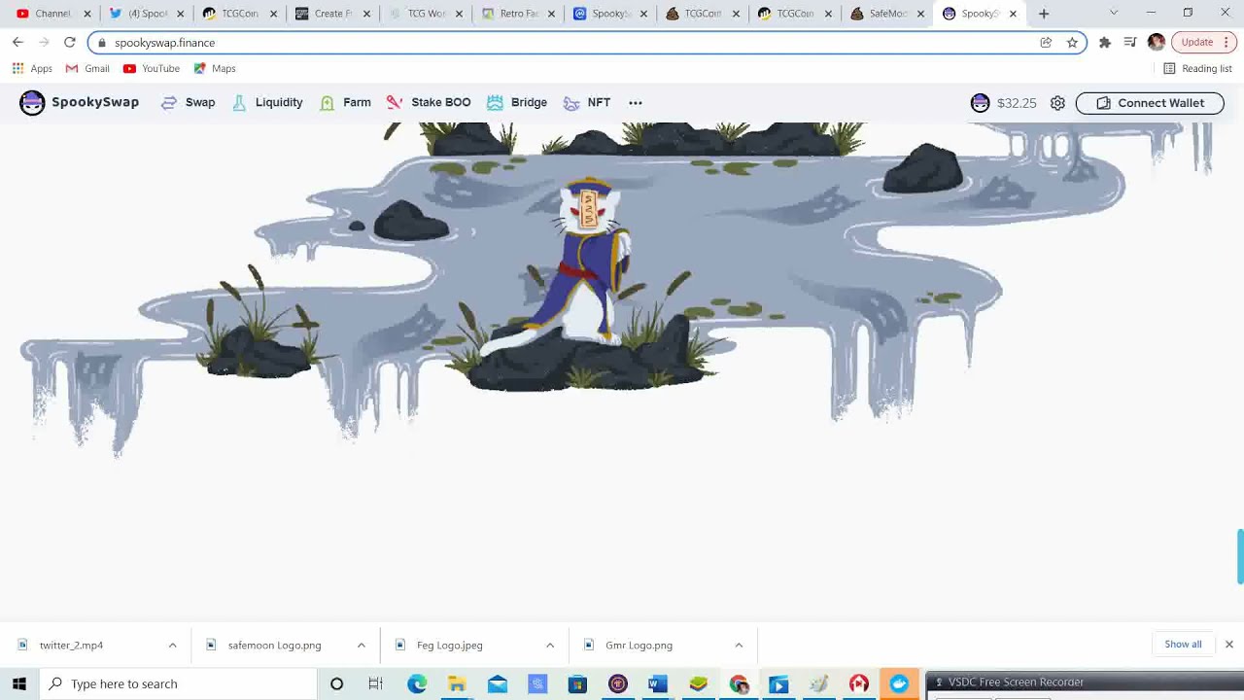Viewport: 1244px width, 700px height.
Task: Open Microsoft Word from the taskbar
Action: (x=658, y=683)
